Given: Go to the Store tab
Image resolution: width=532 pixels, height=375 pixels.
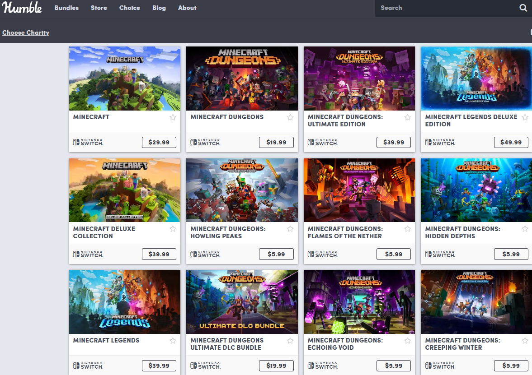Looking at the screenshot, I should (99, 8).
